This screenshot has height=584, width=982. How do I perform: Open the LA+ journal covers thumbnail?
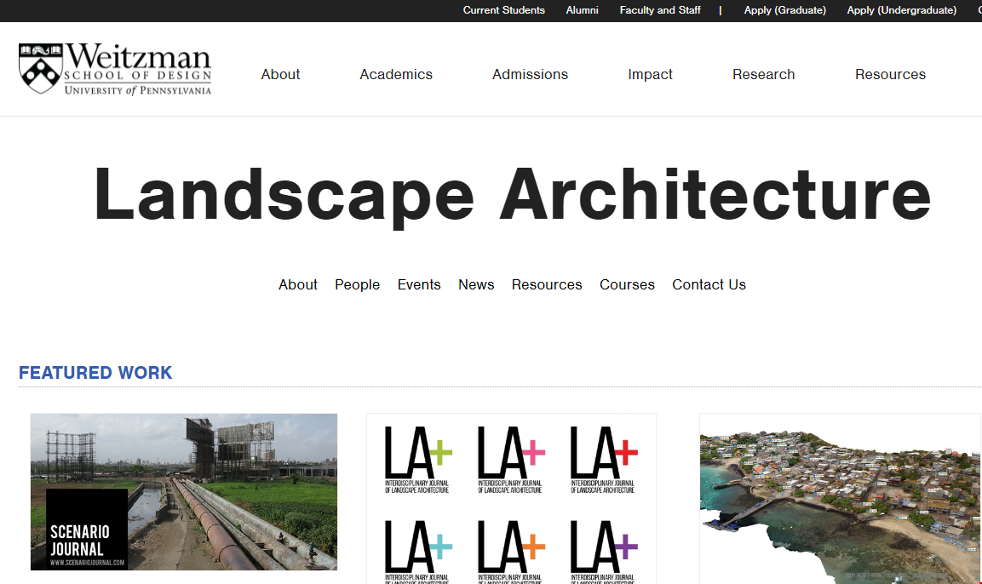point(511,499)
